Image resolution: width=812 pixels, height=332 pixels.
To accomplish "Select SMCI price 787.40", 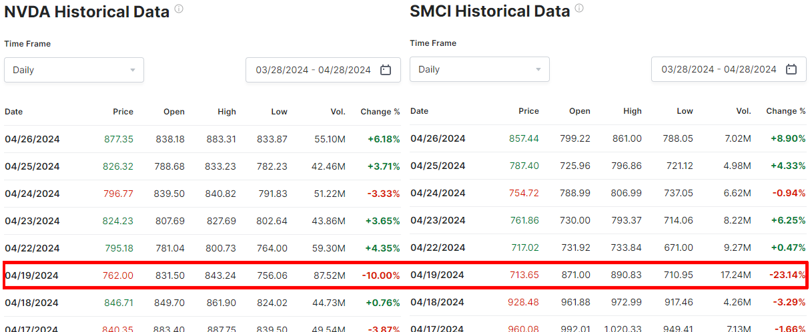I will click(524, 166).
